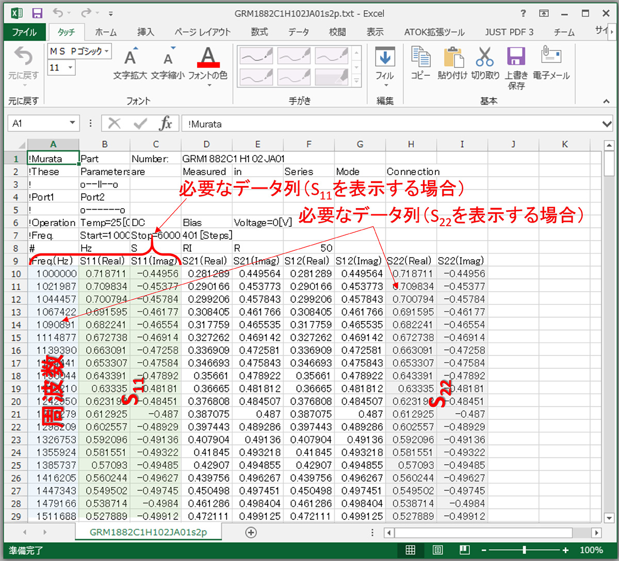
Task: Open the ページ レイアウト tab
Action: click(x=202, y=32)
